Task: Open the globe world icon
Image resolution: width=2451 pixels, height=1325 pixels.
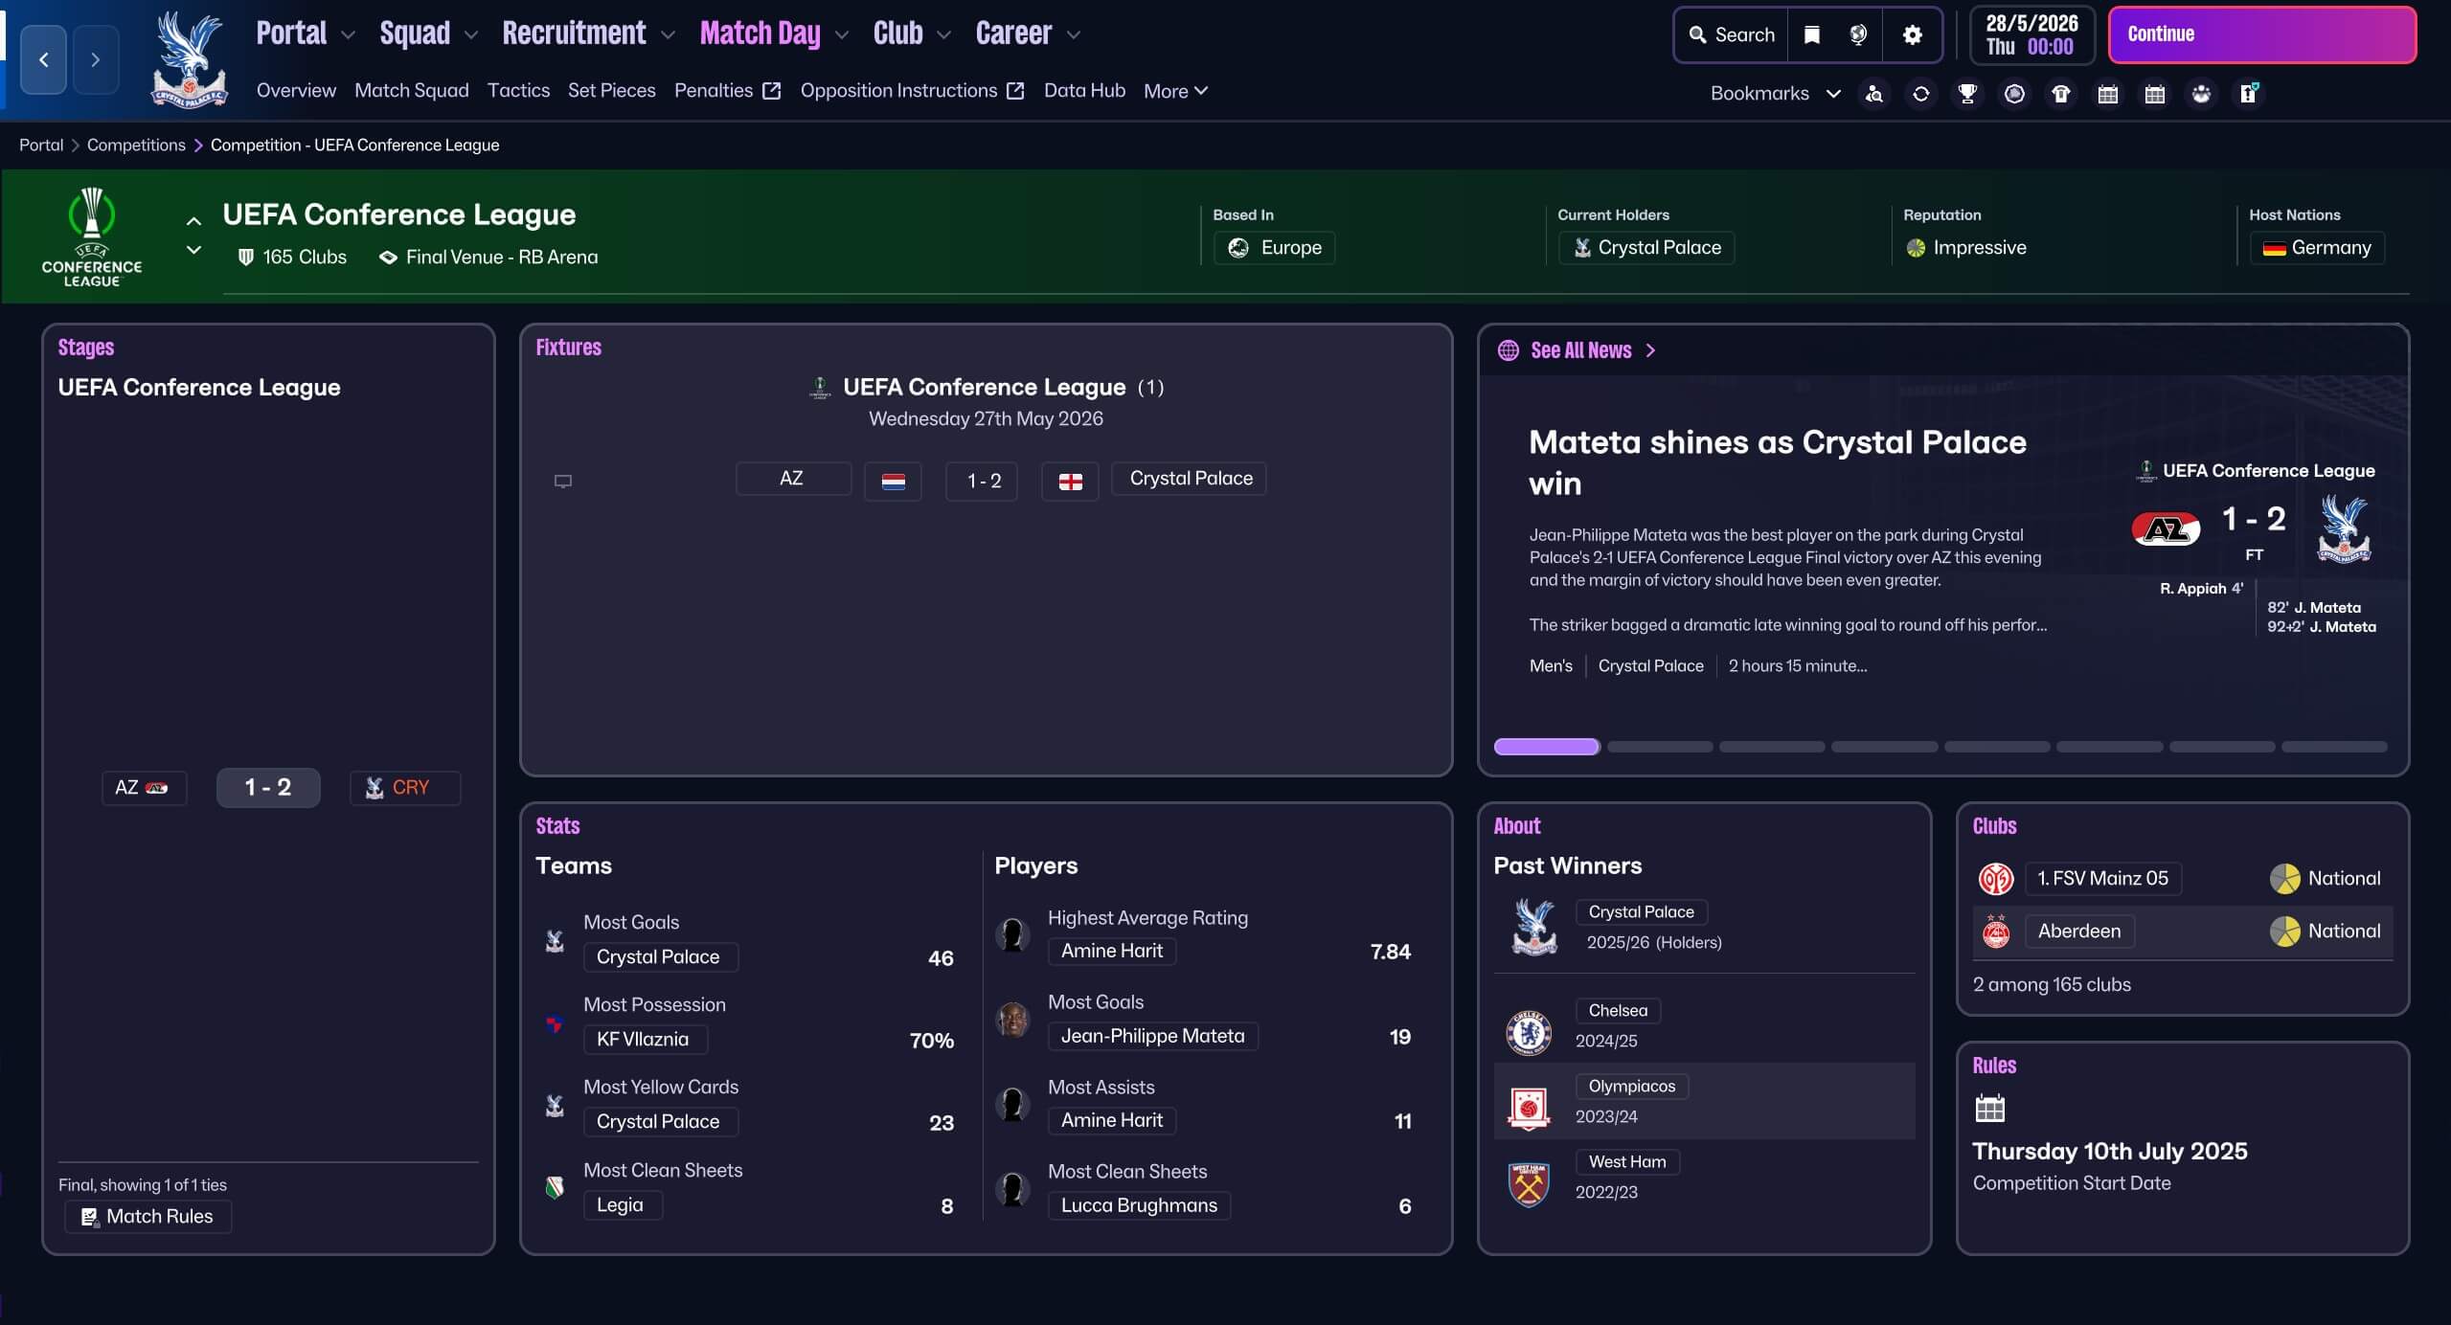Action: coord(1858,35)
